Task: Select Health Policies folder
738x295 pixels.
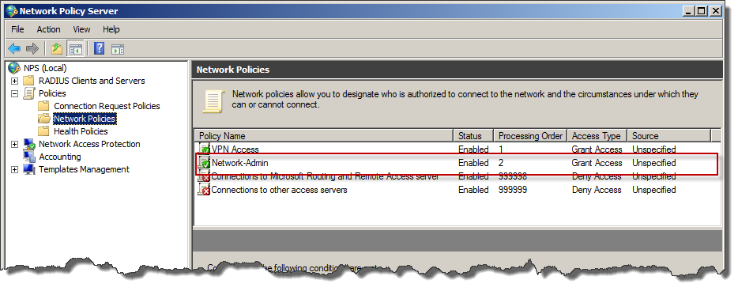Action: click(x=81, y=131)
